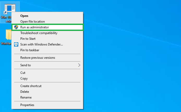Select Copy in the context menu

tap(47, 78)
